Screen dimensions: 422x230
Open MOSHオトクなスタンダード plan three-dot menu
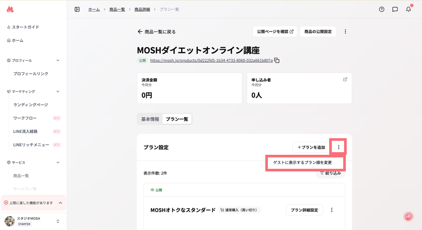click(331, 210)
